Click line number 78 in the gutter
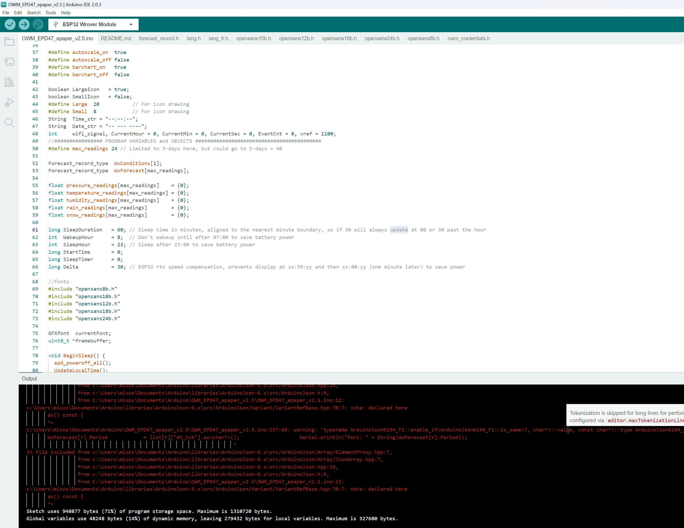 35,355
